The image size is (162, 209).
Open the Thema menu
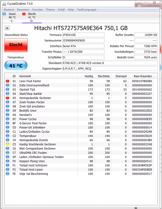click(x=50, y=10)
